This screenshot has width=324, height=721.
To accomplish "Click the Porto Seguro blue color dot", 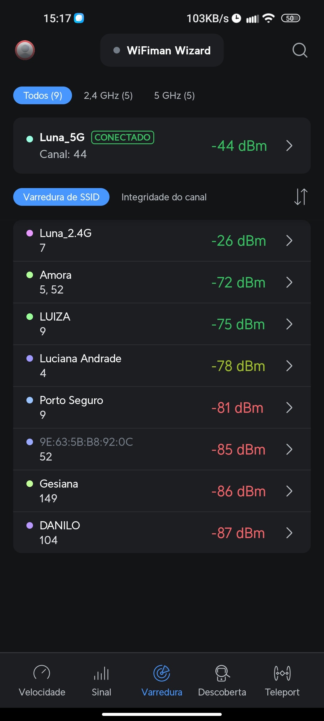I will [x=30, y=400].
